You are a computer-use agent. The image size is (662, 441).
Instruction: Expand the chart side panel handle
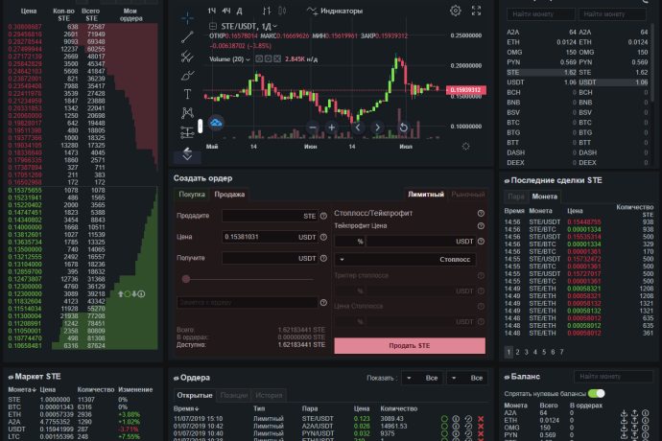click(x=201, y=126)
